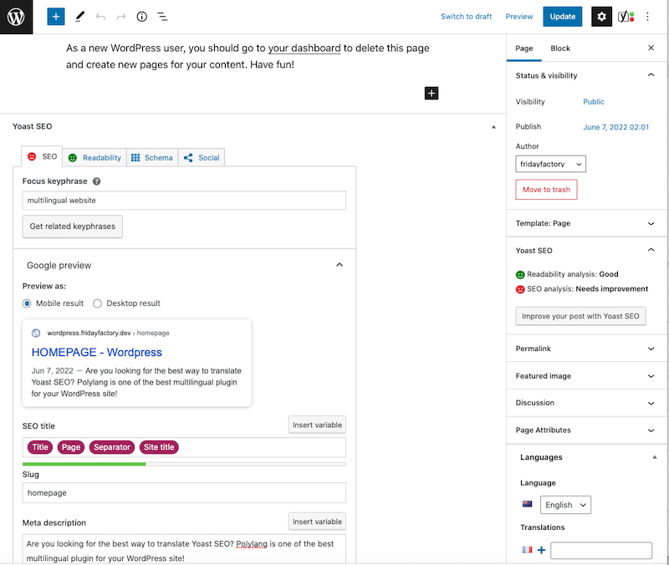
Task: Click the Meta description text field
Action: 184,550
